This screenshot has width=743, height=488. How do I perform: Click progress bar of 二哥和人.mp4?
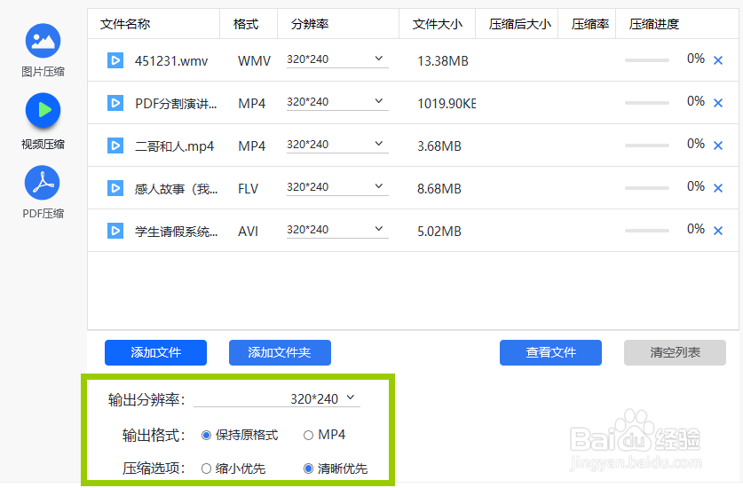coord(647,146)
